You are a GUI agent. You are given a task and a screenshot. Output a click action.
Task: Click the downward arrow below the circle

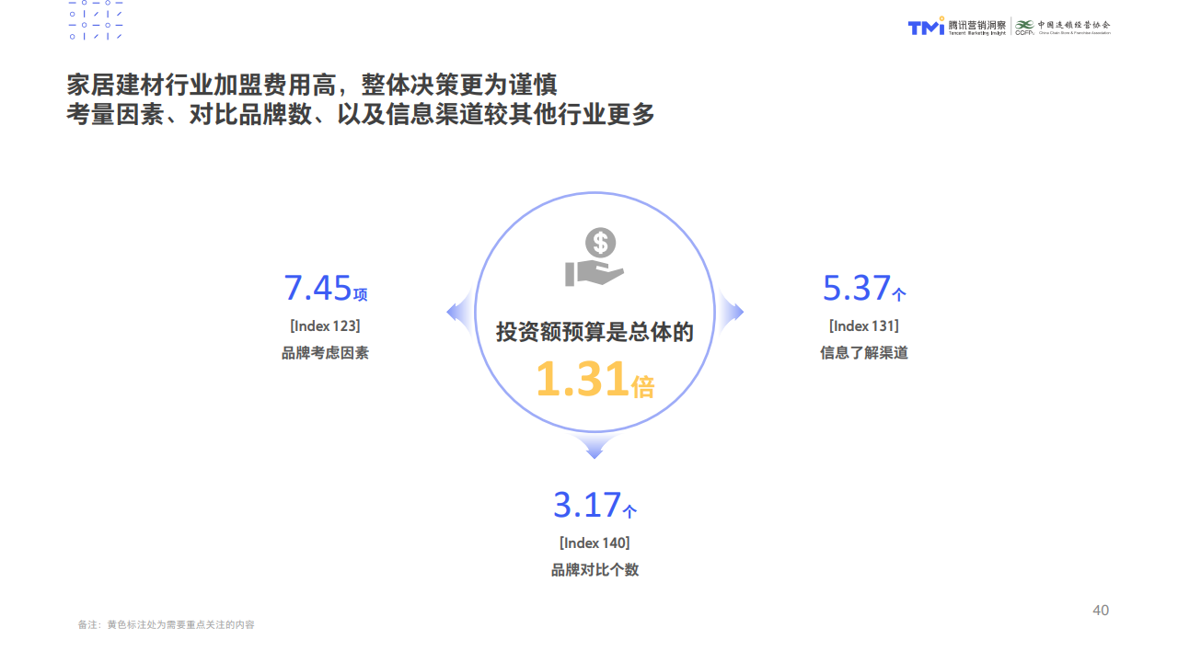click(595, 448)
